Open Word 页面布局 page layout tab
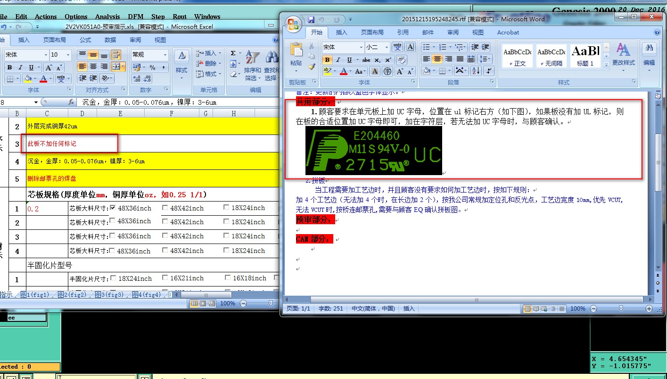The image size is (667, 379). pyautogui.click(x=372, y=33)
